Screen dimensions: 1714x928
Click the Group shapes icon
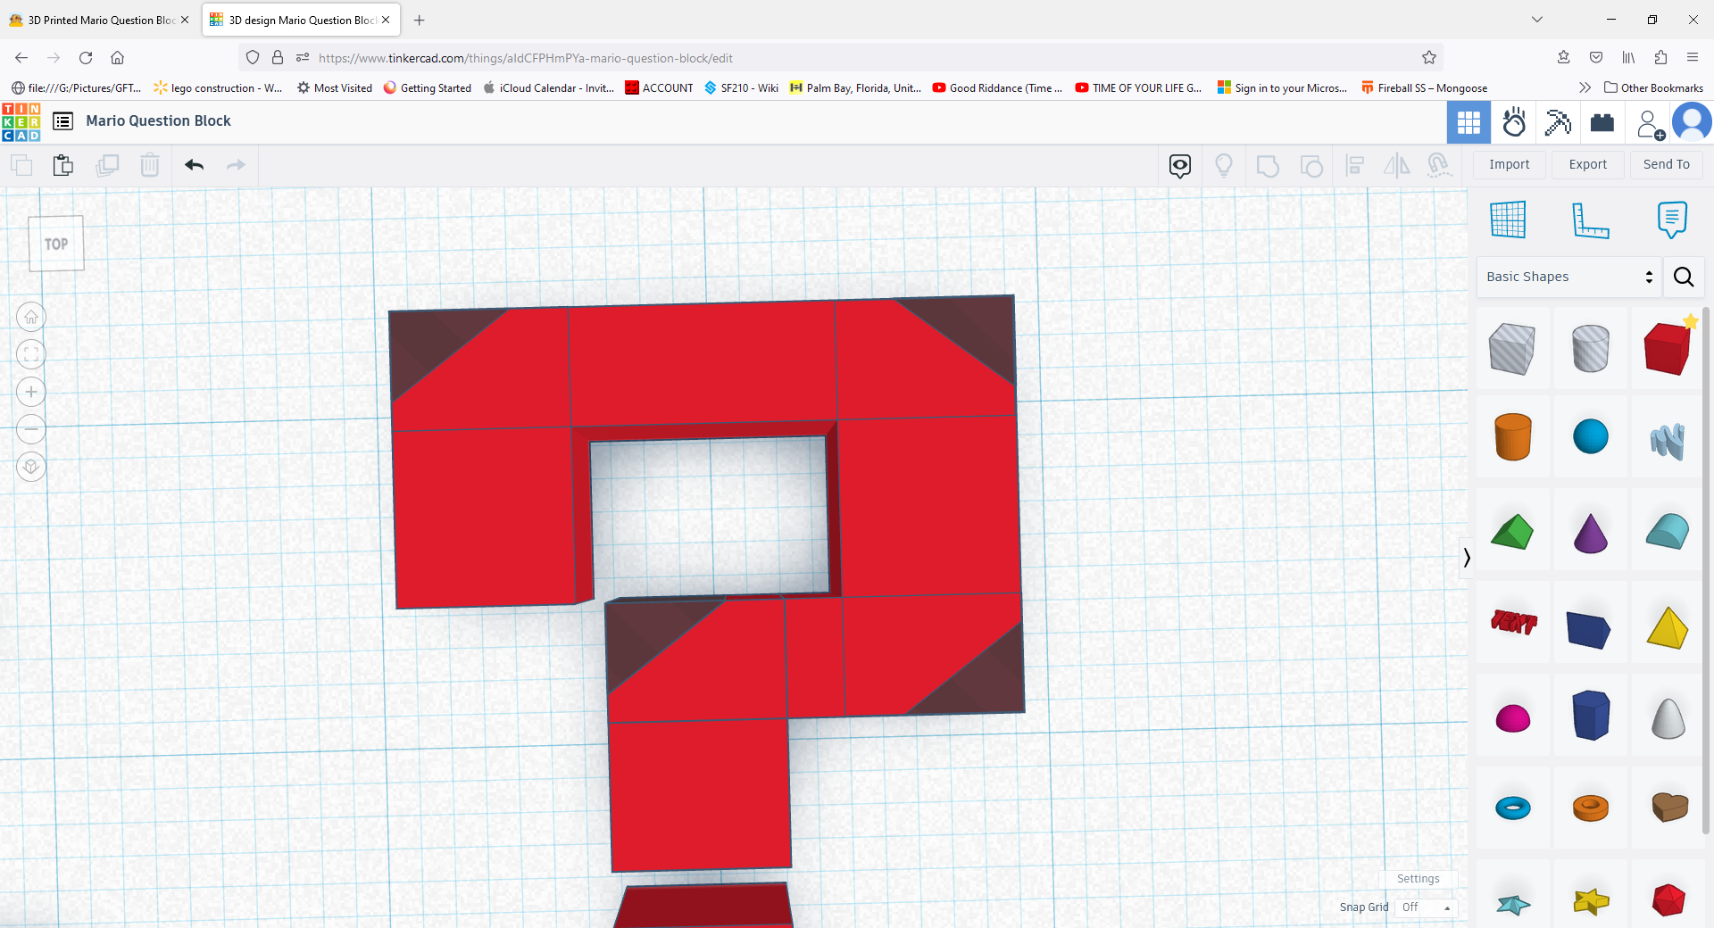coord(1268,166)
